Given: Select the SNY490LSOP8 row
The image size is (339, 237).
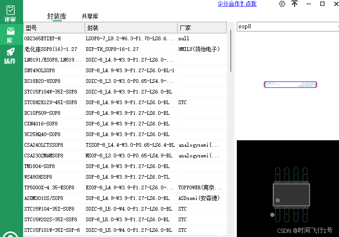Looking at the screenshot, I should (x=125, y=70).
